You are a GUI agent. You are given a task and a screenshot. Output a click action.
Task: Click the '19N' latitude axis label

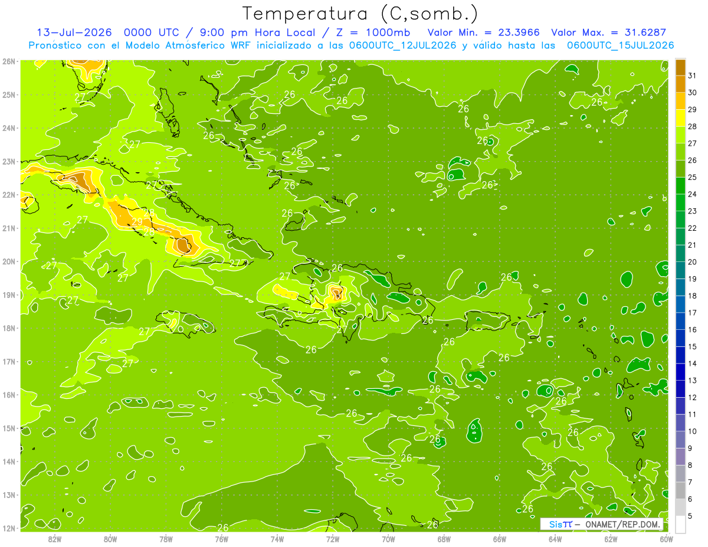pyautogui.click(x=8, y=294)
